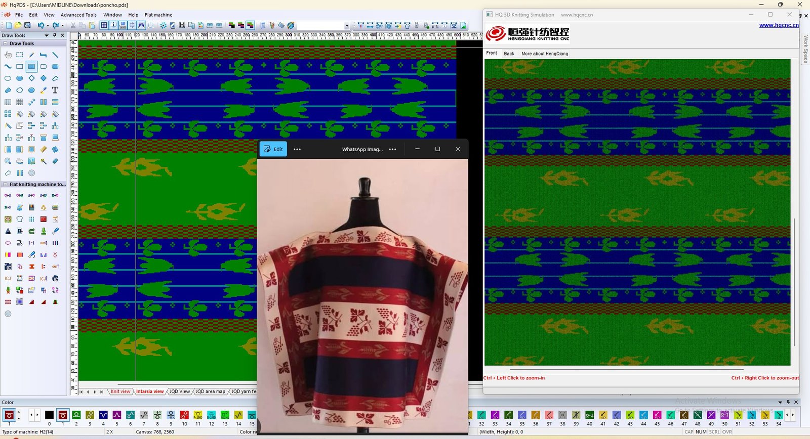810x439 pixels.
Task: Select the pencil draw tool
Action: (31, 55)
